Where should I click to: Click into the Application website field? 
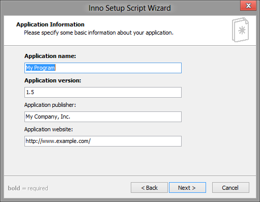(103, 141)
